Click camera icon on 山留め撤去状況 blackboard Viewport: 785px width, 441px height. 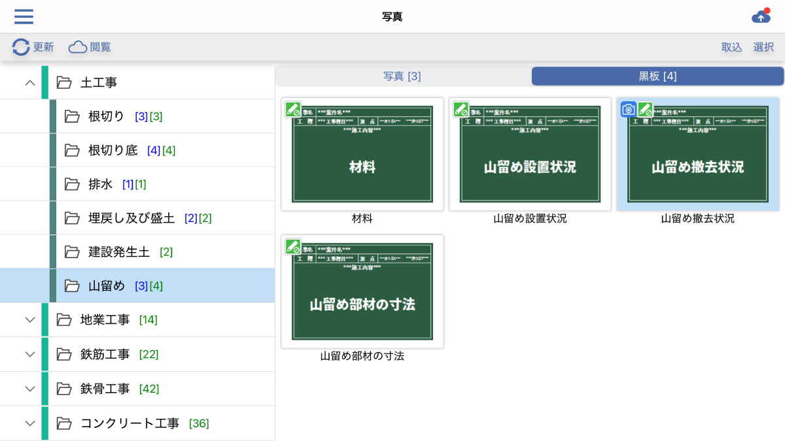point(629,109)
